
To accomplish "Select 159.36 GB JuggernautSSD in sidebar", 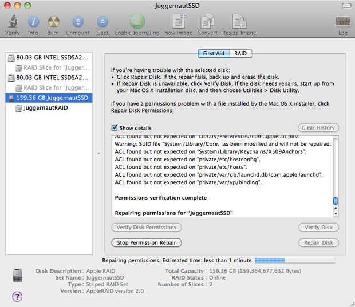I will pos(49,98).
